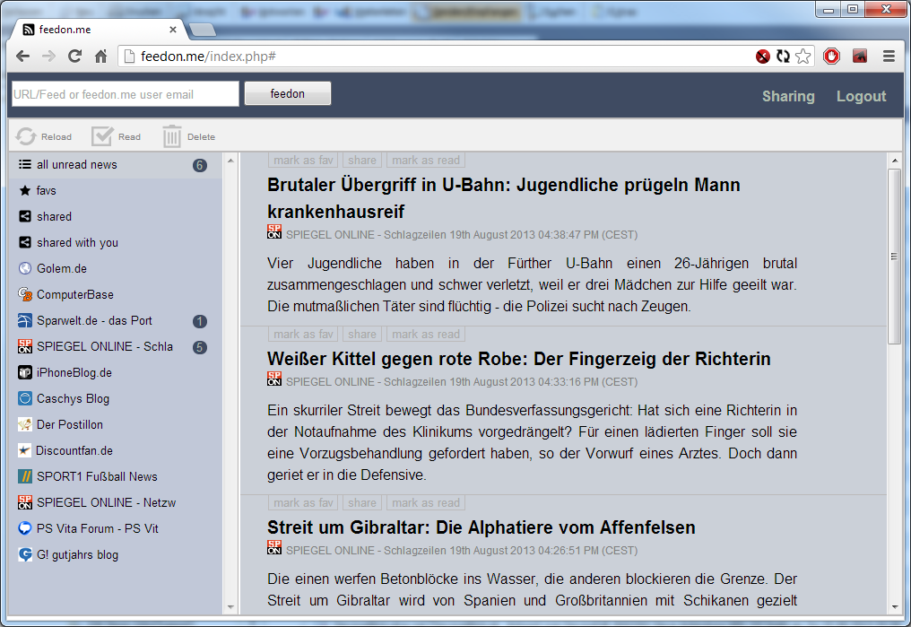Click the SPORT1 Fußball News feed icon
This screenshot has height=627, width=911.
[25, 476]
